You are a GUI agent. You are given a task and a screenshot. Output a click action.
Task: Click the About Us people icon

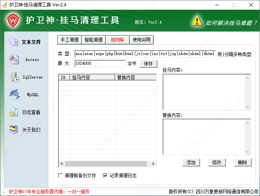(x=13, y=130)
